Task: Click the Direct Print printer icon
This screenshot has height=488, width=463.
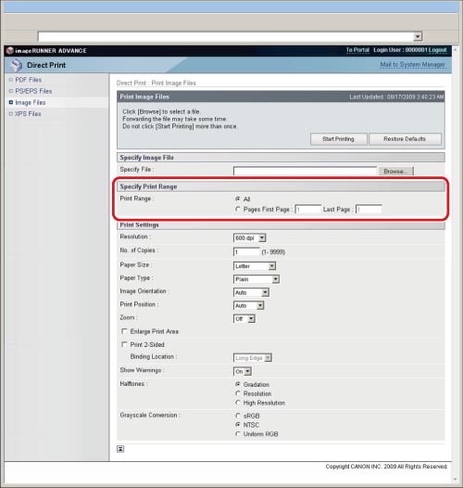Action: coord(16,65)
